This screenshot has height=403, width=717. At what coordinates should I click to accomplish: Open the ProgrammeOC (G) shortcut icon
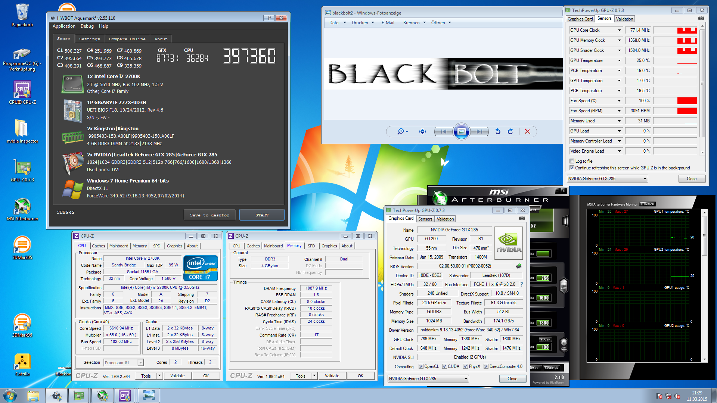click(x=22, y=60)
